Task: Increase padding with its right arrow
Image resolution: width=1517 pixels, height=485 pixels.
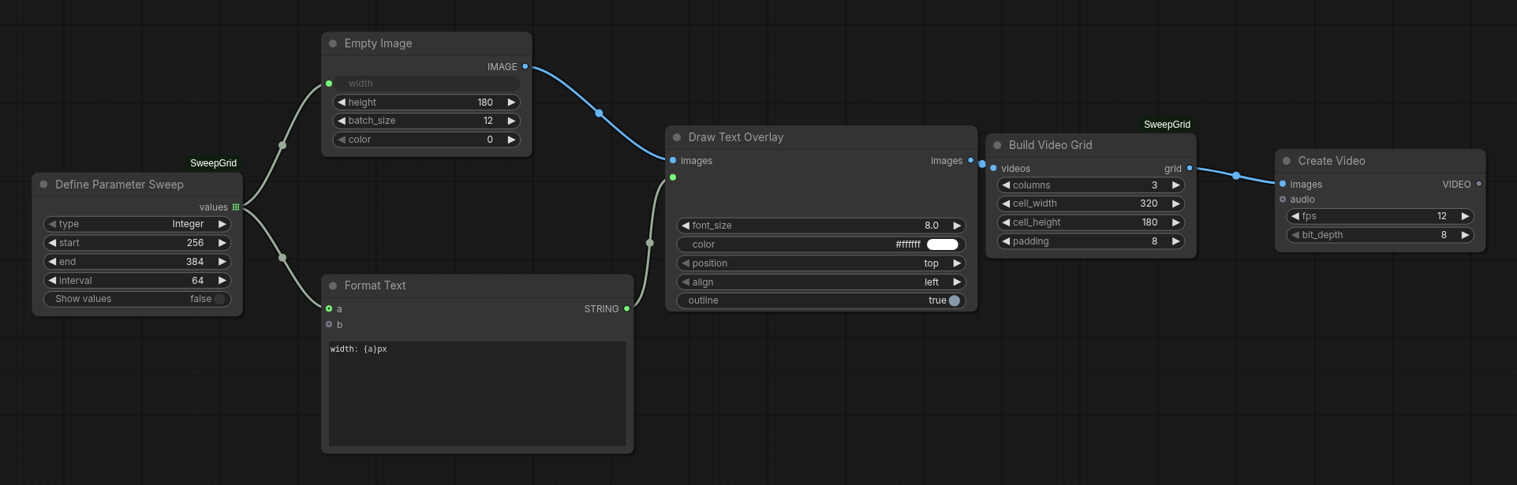Action: pyautogui.click(x=1175, y=241)
